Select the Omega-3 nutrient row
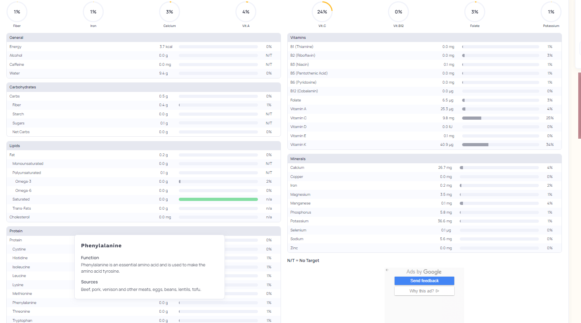 23,182
